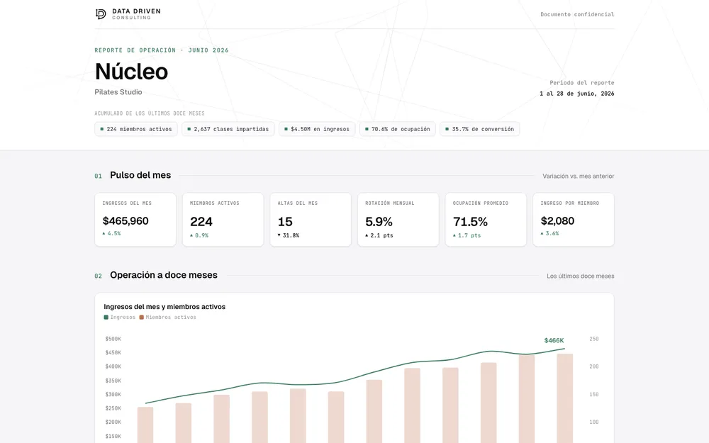Click the up-arrow '0.9%' change indicator
The width and height of the screenshot is (709, 443).
(x=199, y=235)
